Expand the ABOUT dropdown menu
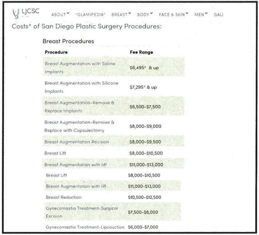The height and width of the screenshot is (235, 259). (58, 14)
